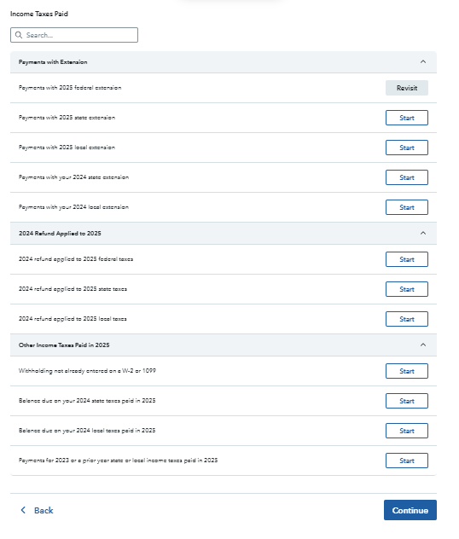This screenshot has width=459, height=539.
Task: Start balance due on 2024 state taxes
Action: pyautogui.click(x=407, y=401)
